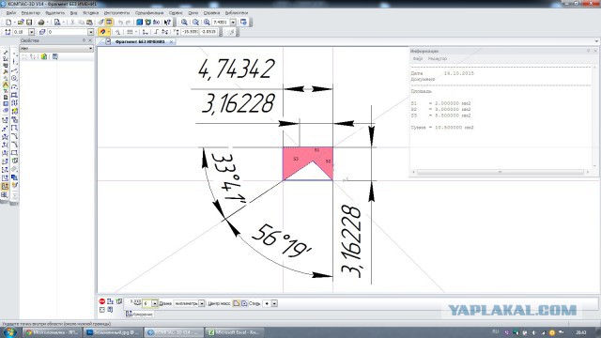Click the X coordinate input field
This screenshot has width=601, height=338.
(x=190, y=32)
